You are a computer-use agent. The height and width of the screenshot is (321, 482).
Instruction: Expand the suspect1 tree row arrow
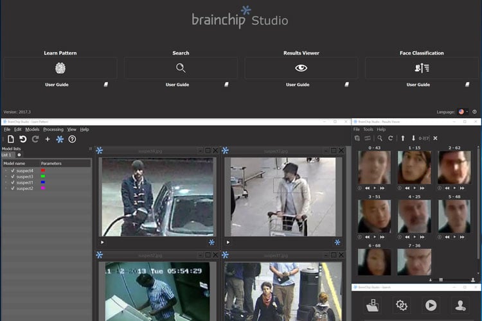point(6,182)
